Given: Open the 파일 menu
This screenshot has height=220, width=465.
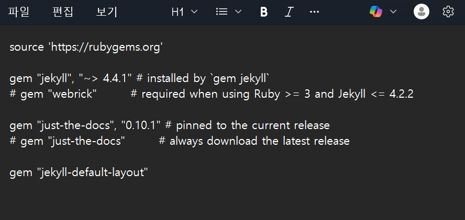Looking at the screenshot, I should (x=19, y=12).
